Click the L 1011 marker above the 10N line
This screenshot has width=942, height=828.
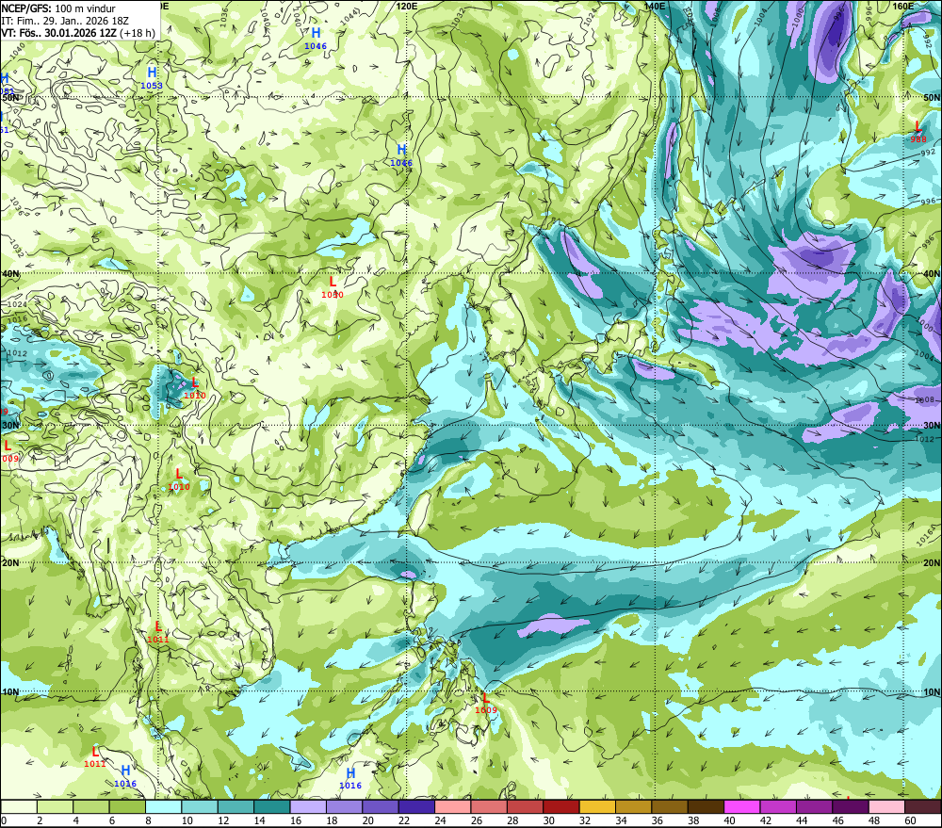pos(158,632)
